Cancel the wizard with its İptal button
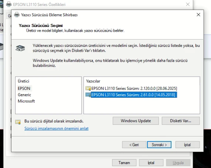The width and height of the screenshot is (211, 168). click(x=187, y=145)
